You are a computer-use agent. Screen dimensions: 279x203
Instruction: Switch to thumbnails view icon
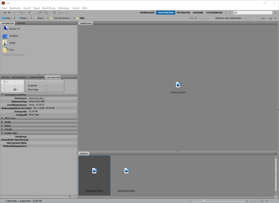(x=262, y=201)
